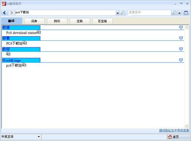The width and height of the screenshot is (191, 141).
Task: Go forward with the gray right arrow
Action: pyautogui.click(x=11, y=13)
